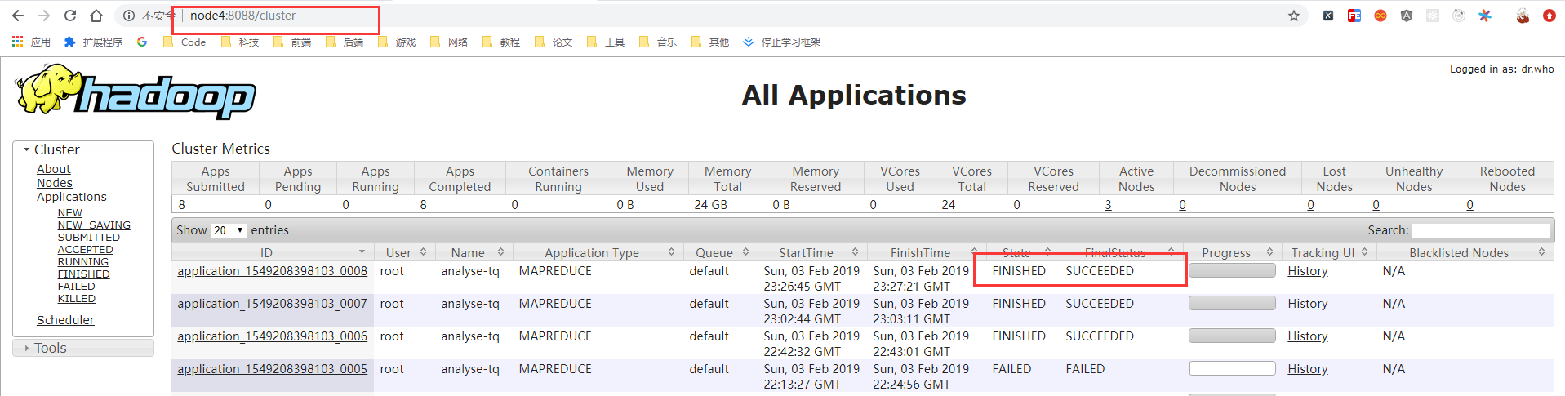Sort table by User column
Viewport: 1565px width, 396px height.
(x=404, y=252)
